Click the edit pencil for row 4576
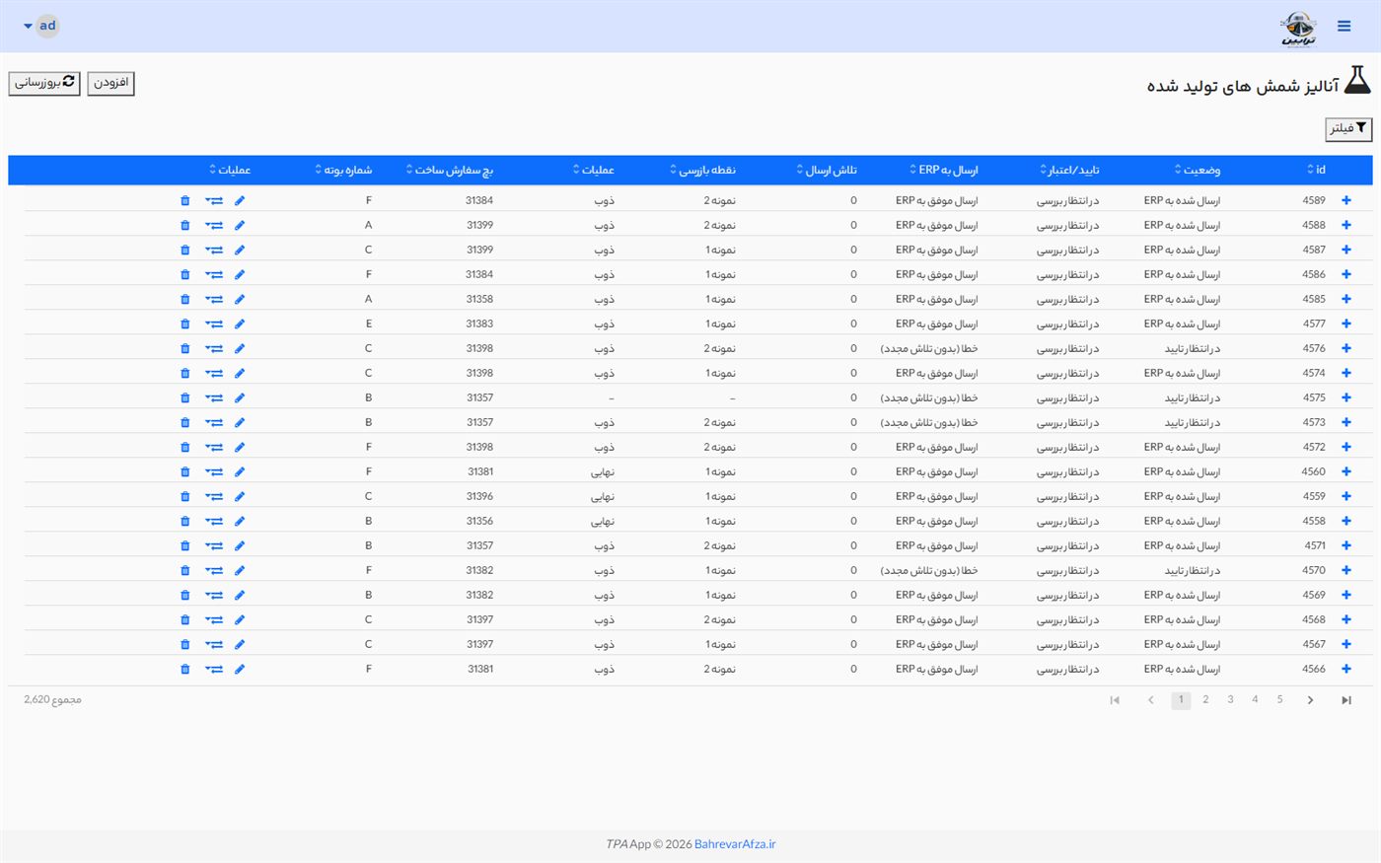 tap(240, 348)
